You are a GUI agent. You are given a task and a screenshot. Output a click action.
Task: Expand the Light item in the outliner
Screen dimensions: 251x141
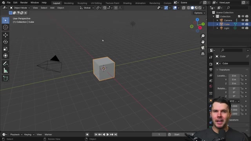coord(217,28)
